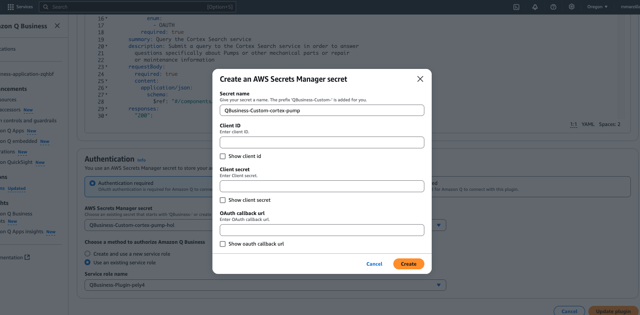640x315 pixels.
Task: Open the settings gear in header
Action: pos(571,7)
